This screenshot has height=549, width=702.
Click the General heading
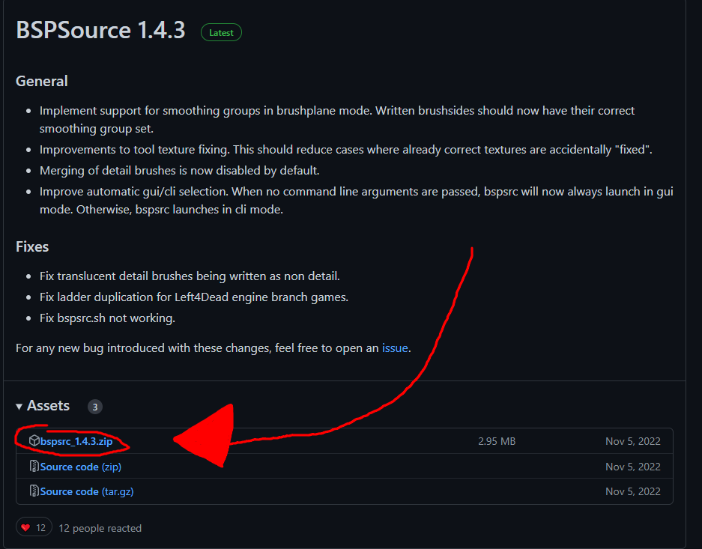[x=42, y=81]
